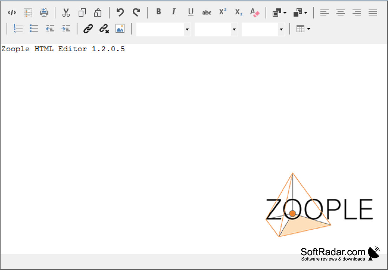Click the insert table icon
Viewport: 388px width, 270px height.
tap(301, 29)
